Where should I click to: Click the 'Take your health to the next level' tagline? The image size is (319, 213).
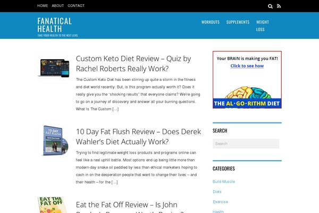coord(57,36)
